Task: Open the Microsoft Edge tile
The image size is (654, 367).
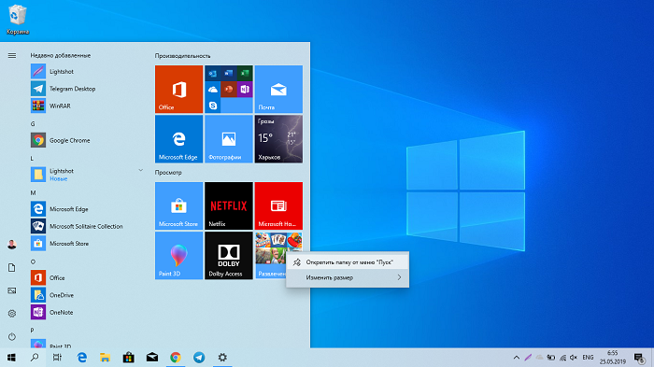Action: click(x=179, y=139)
